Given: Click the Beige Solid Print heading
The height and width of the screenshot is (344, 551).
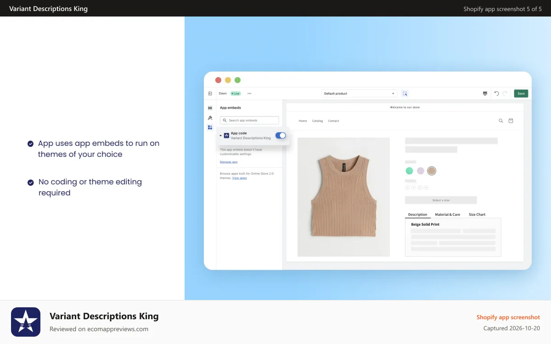Looking at the screenshot, I should 425,225.
